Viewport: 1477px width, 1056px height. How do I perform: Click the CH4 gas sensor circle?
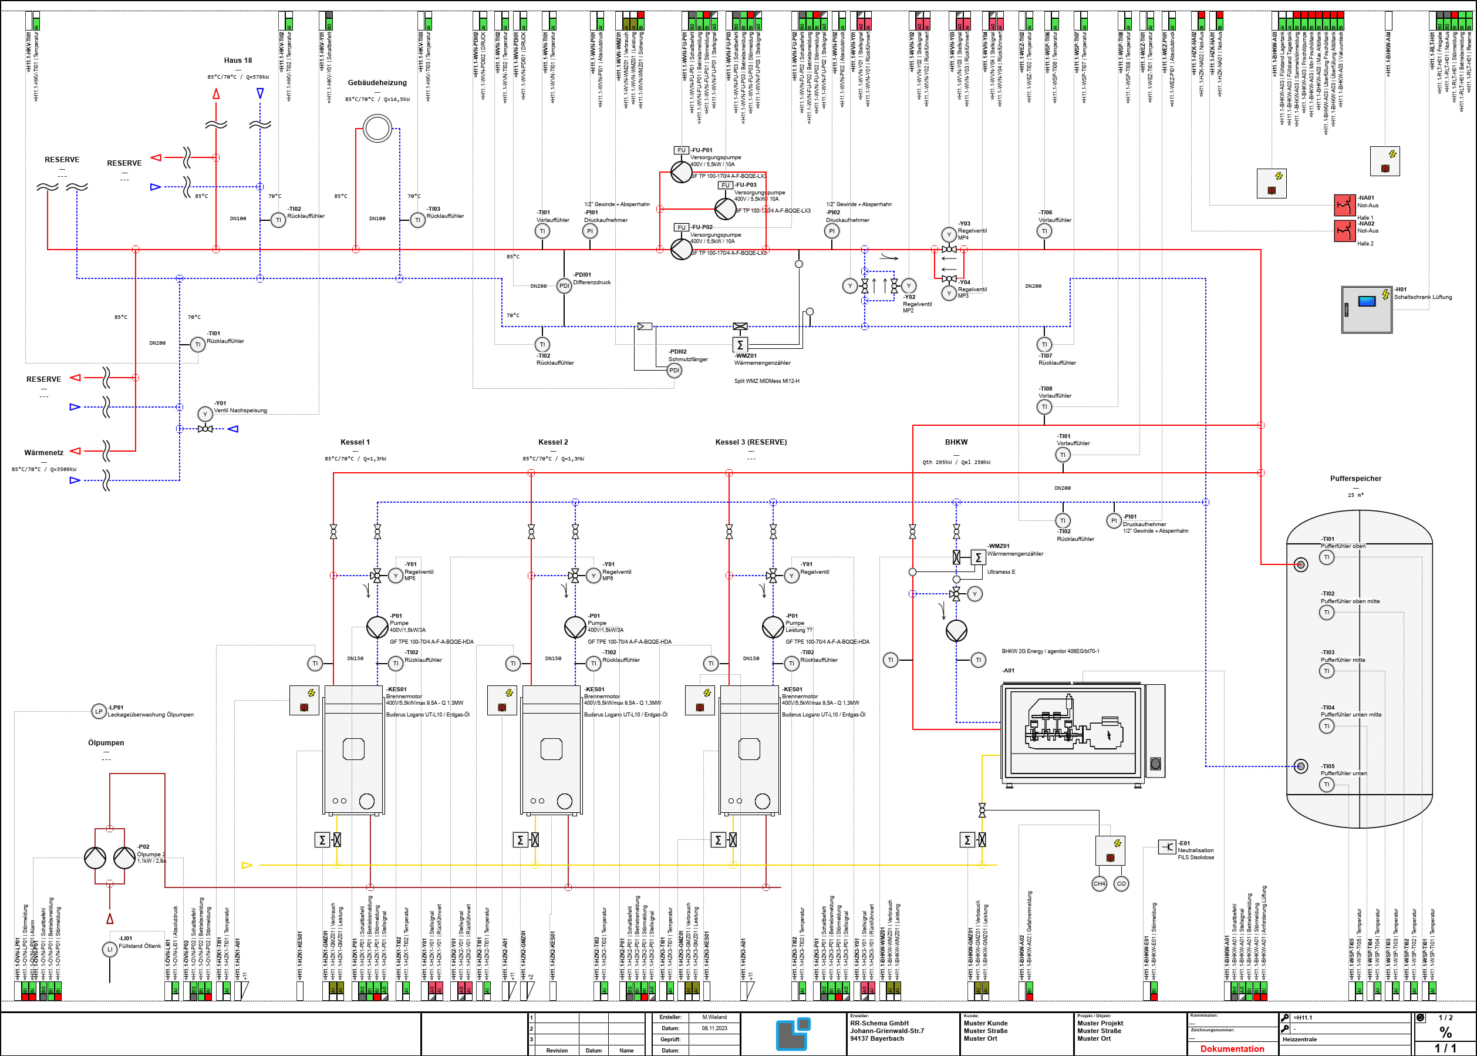1100,884
